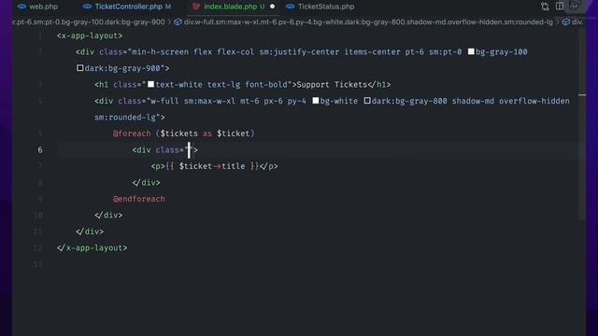The width and height of the screenshot is (598, 336).
Task: Click the 'items-center' class text
Action: [372, 52]
